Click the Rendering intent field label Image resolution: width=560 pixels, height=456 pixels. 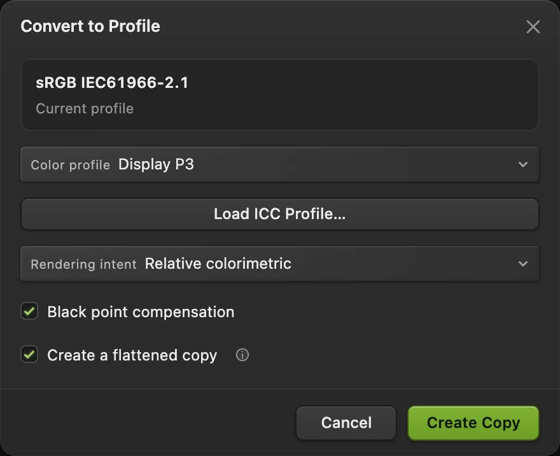pyautogui.click(x=83, y=264)
